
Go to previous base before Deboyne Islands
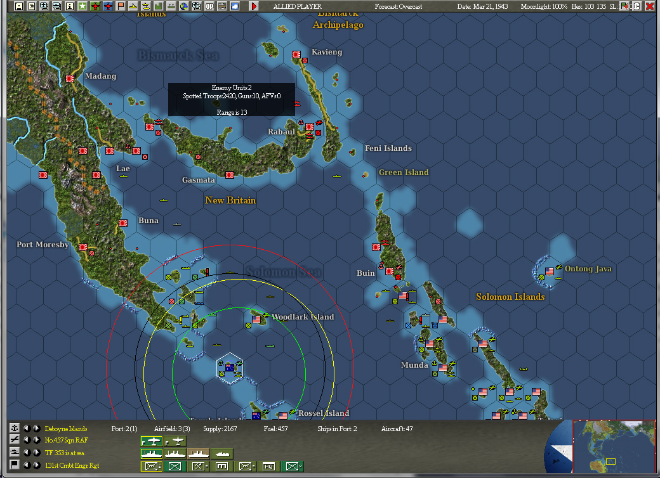coord(27,429)
